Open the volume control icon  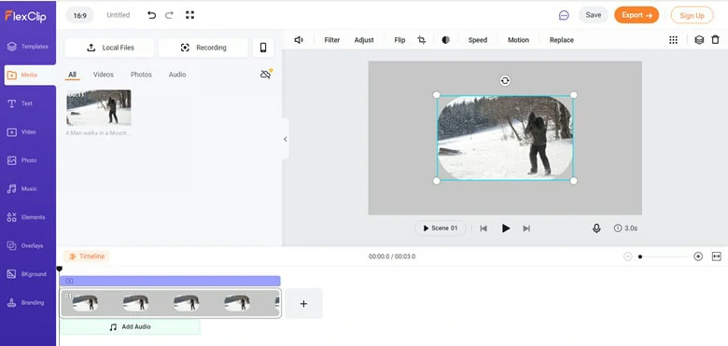(x=299, y=40)
